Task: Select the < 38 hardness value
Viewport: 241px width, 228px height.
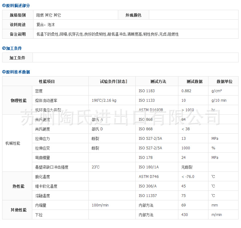Action: point(185,129)
